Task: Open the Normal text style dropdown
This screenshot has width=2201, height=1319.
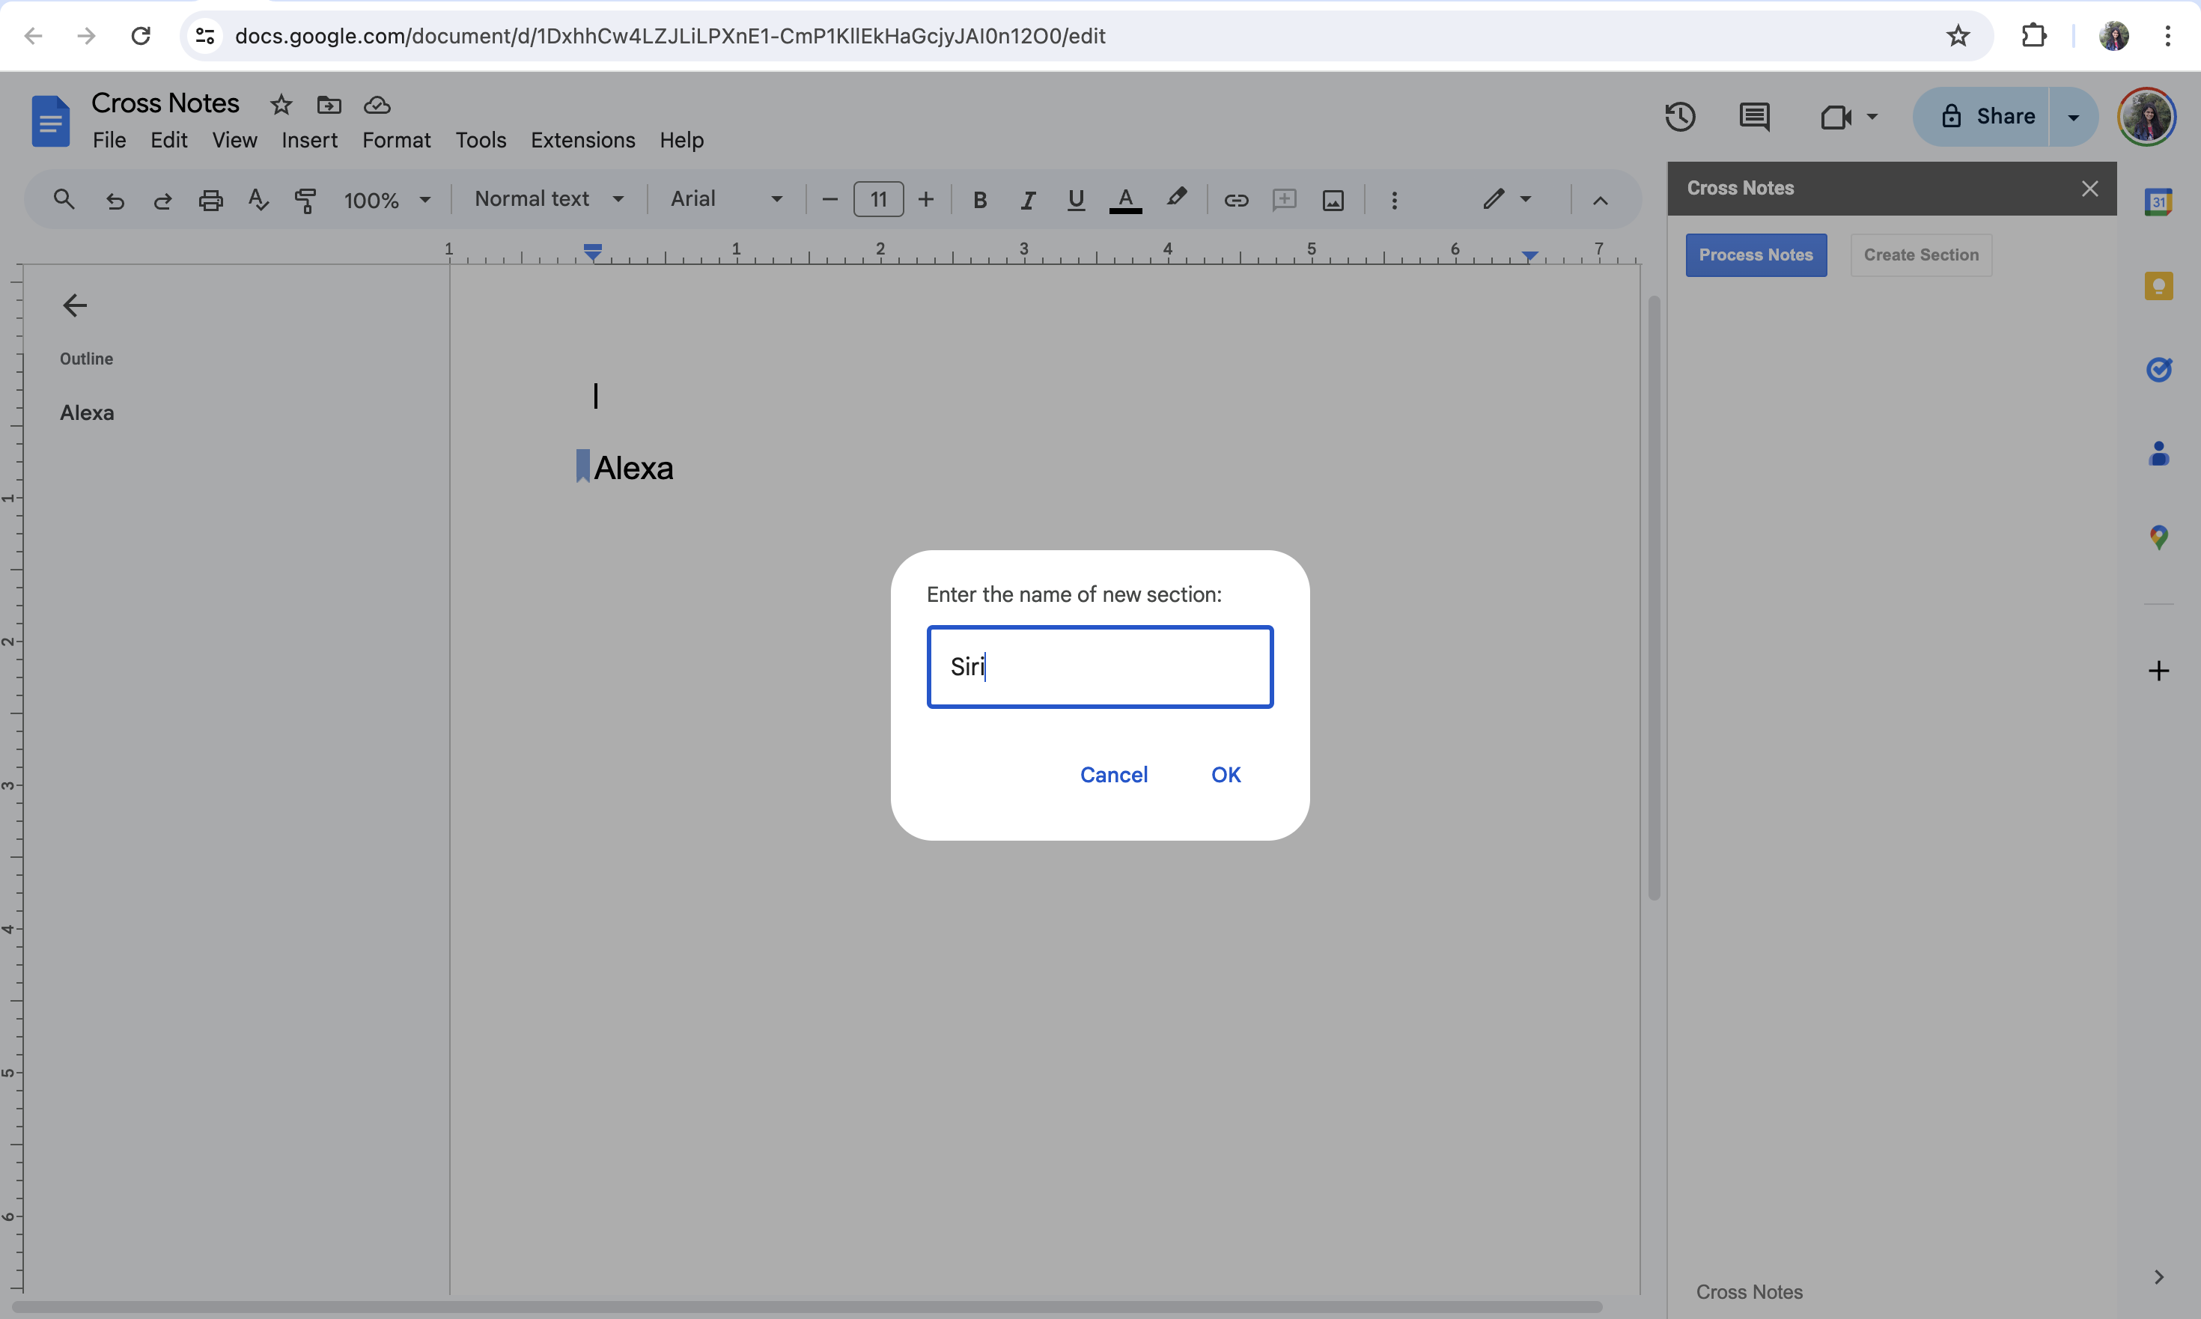Action: pos(549,199)
